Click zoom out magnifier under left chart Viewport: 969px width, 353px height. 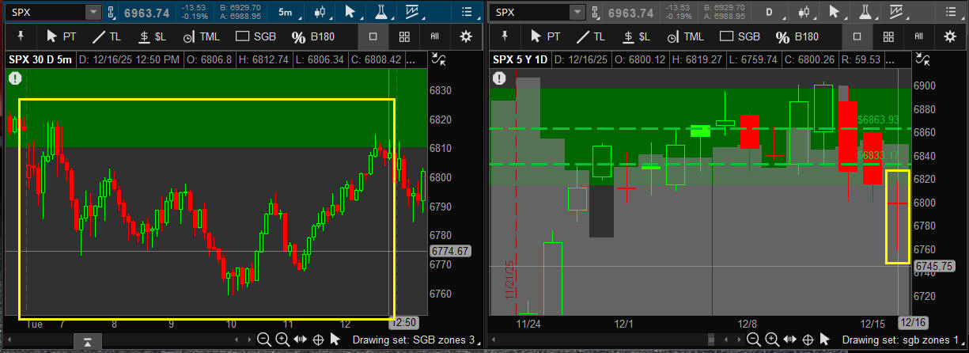pyautogui.click(x=263, y=340)
